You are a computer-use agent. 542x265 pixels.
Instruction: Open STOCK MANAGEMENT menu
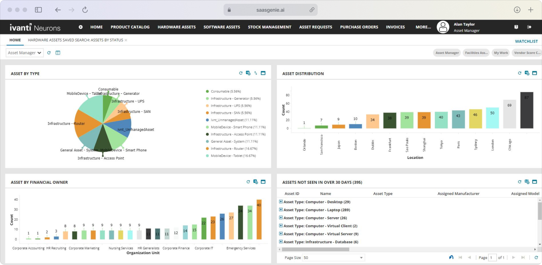269,27
